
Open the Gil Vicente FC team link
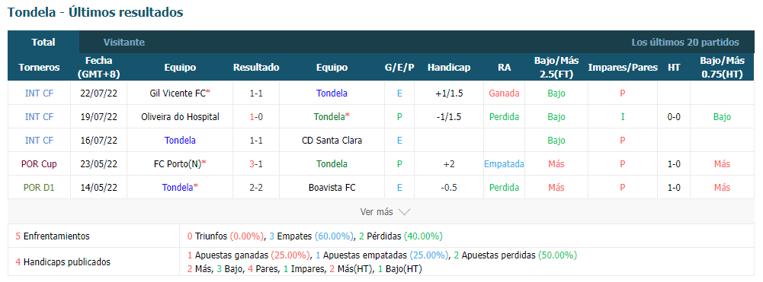click(x=178, y=93)
